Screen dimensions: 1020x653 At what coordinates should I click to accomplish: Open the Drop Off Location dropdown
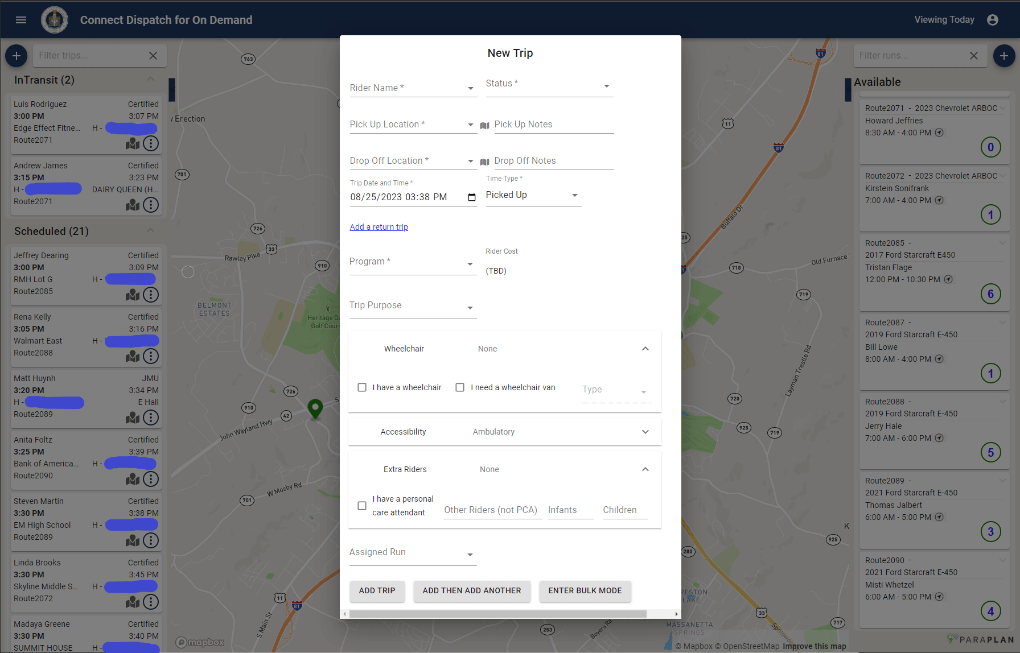tap(413, 161)
